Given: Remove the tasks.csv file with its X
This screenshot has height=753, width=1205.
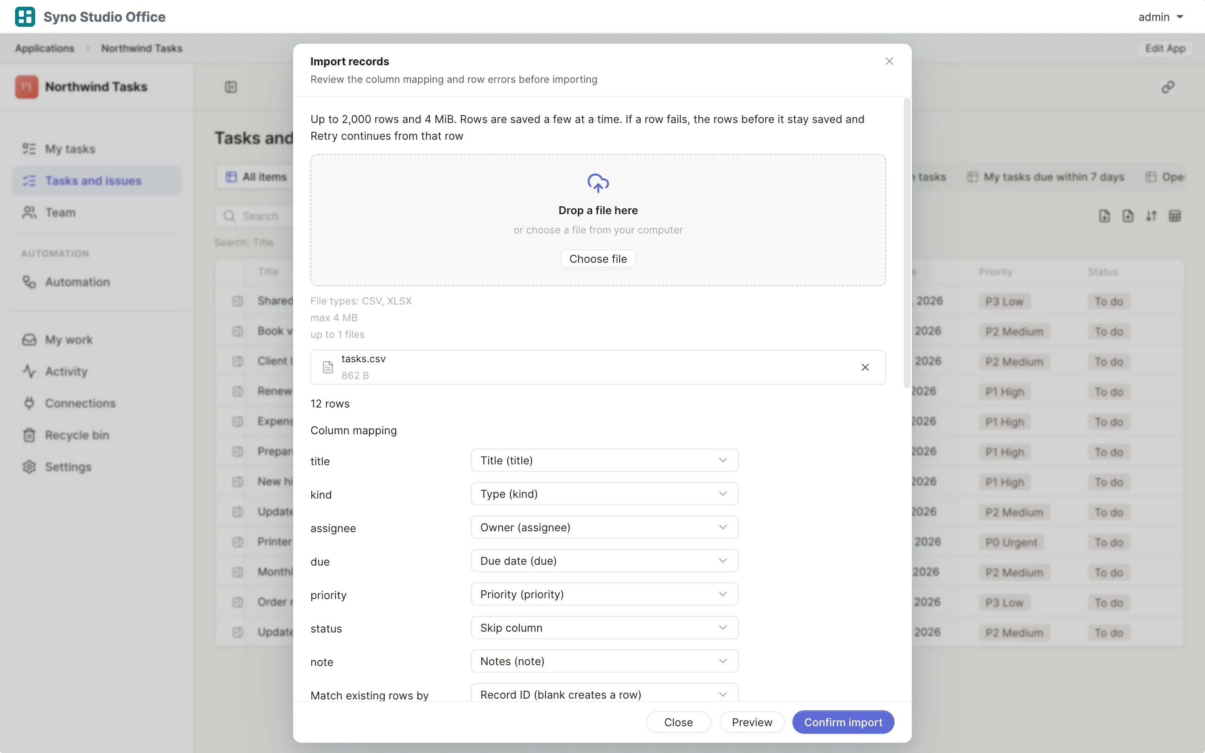Looking at the screenshot, I should click(865, 367).
